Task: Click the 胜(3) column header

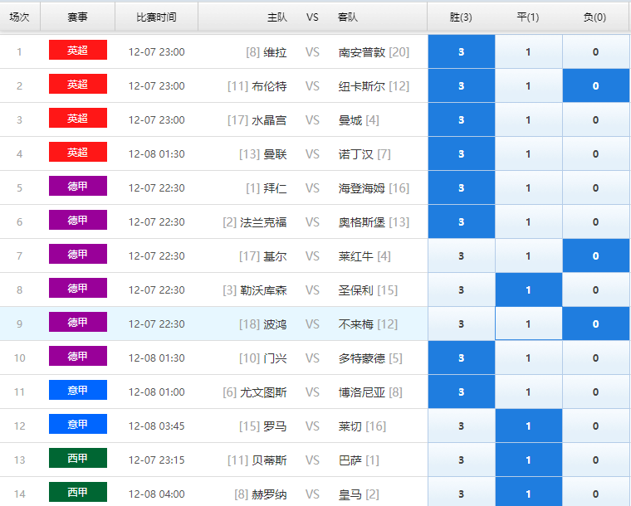Action: click(461, 17)
